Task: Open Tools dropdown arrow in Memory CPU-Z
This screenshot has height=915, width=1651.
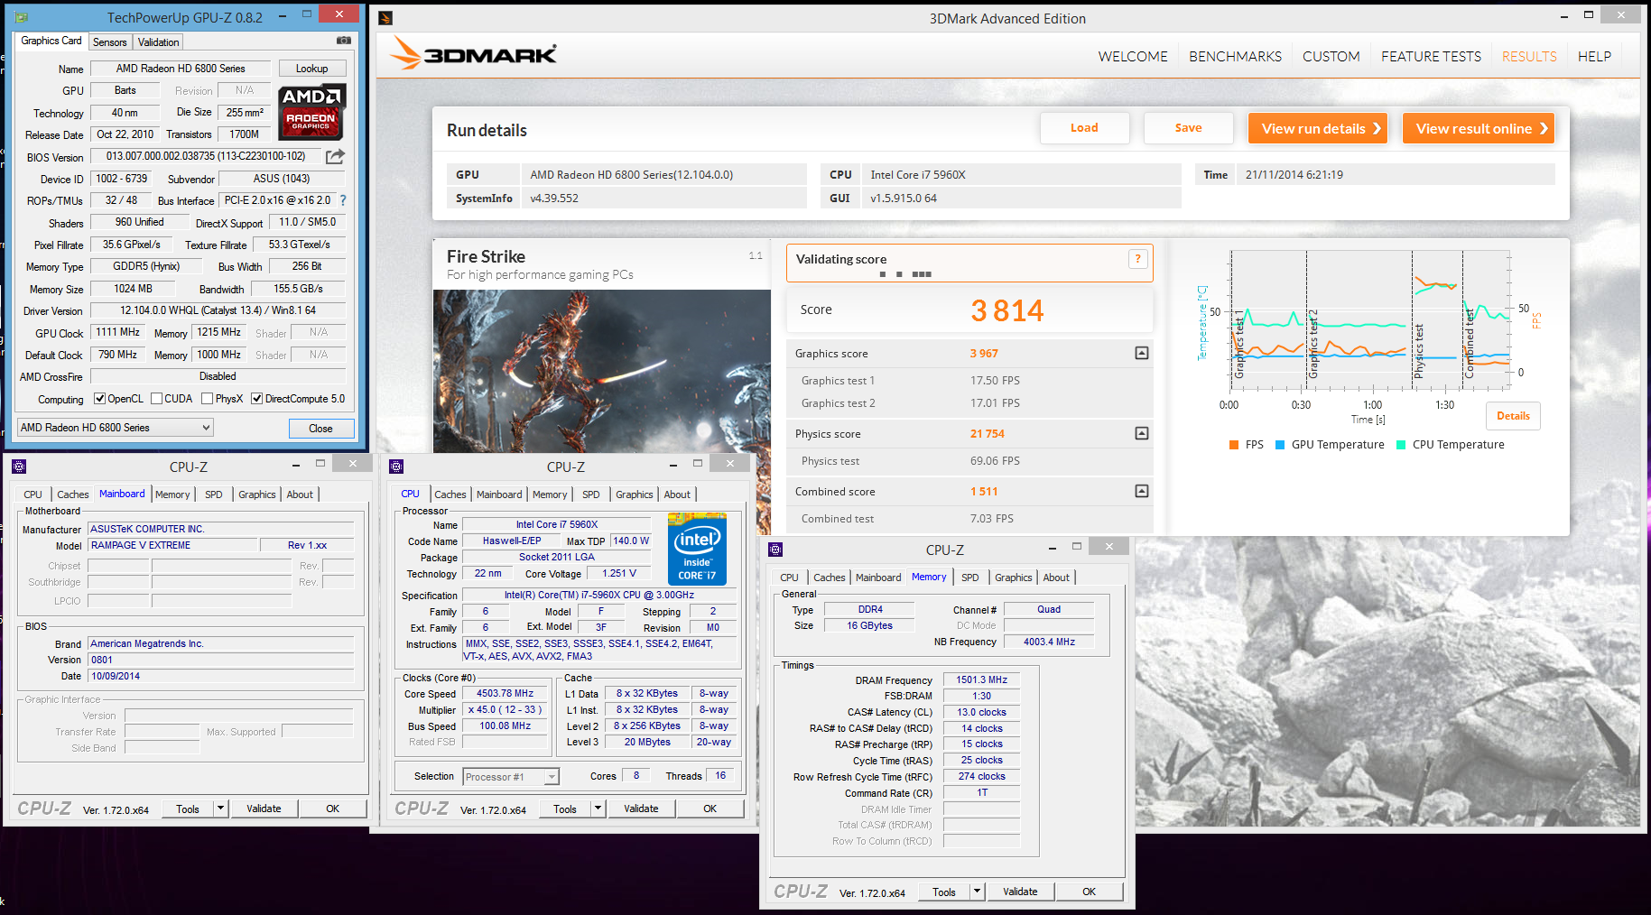Action: click(977, 892)
